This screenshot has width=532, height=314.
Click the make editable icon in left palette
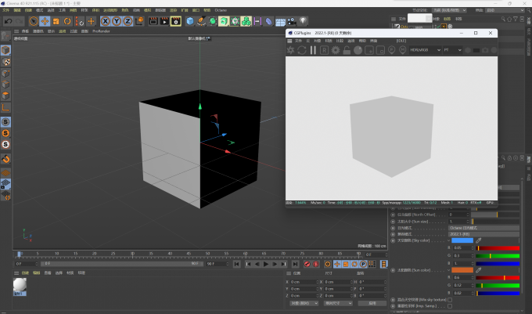(x=5, y=36)
